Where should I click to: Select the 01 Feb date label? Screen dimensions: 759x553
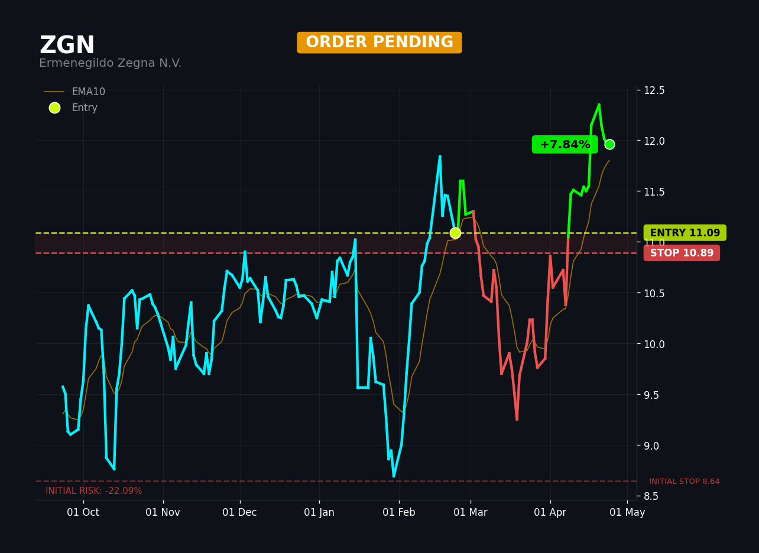tap(399, 512)
